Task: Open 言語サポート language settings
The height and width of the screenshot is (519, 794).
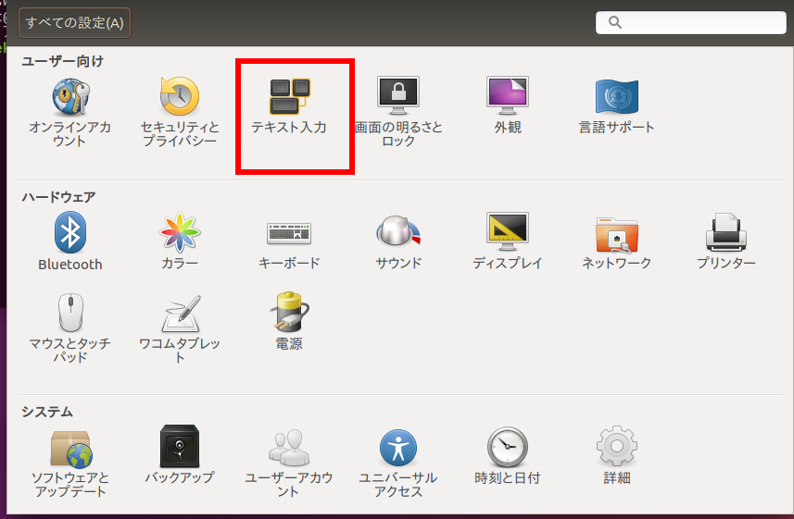Action: [x=617, y=105]
